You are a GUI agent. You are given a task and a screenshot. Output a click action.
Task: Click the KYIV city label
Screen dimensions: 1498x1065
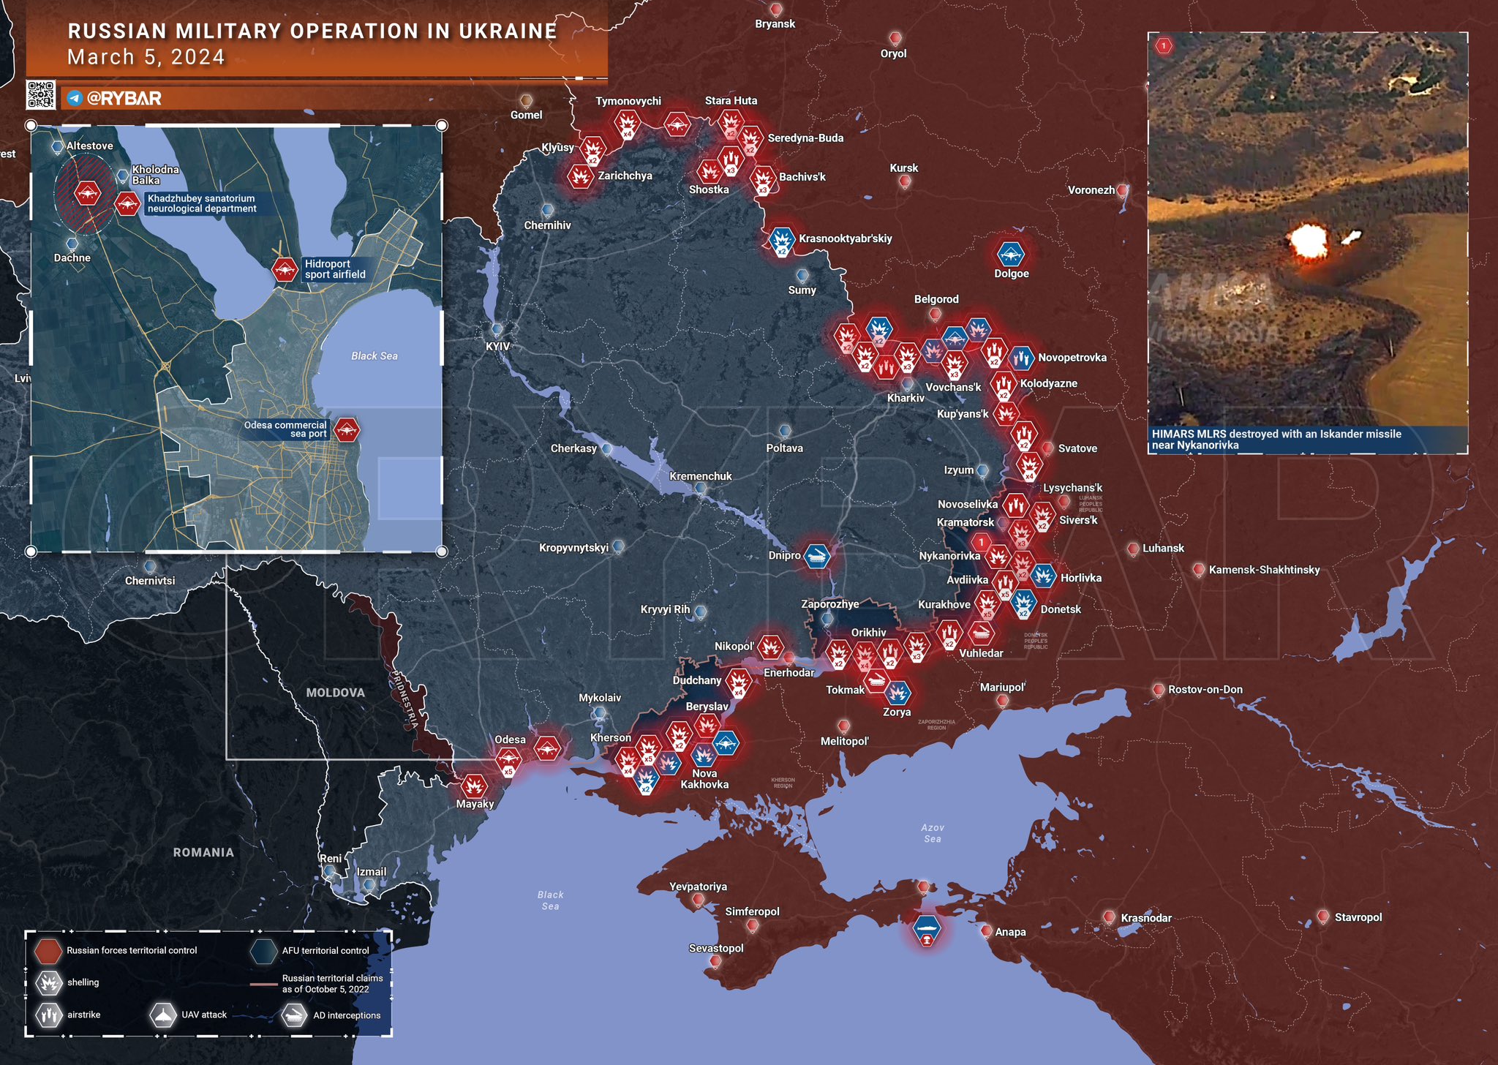tap(497, 346)
